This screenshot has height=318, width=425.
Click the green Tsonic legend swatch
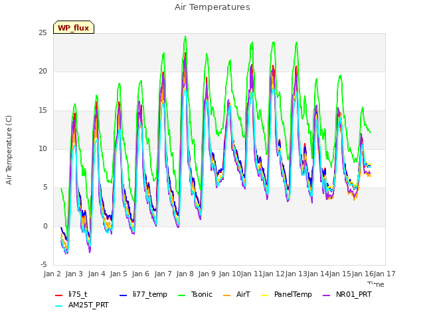(x=181, y=295)
